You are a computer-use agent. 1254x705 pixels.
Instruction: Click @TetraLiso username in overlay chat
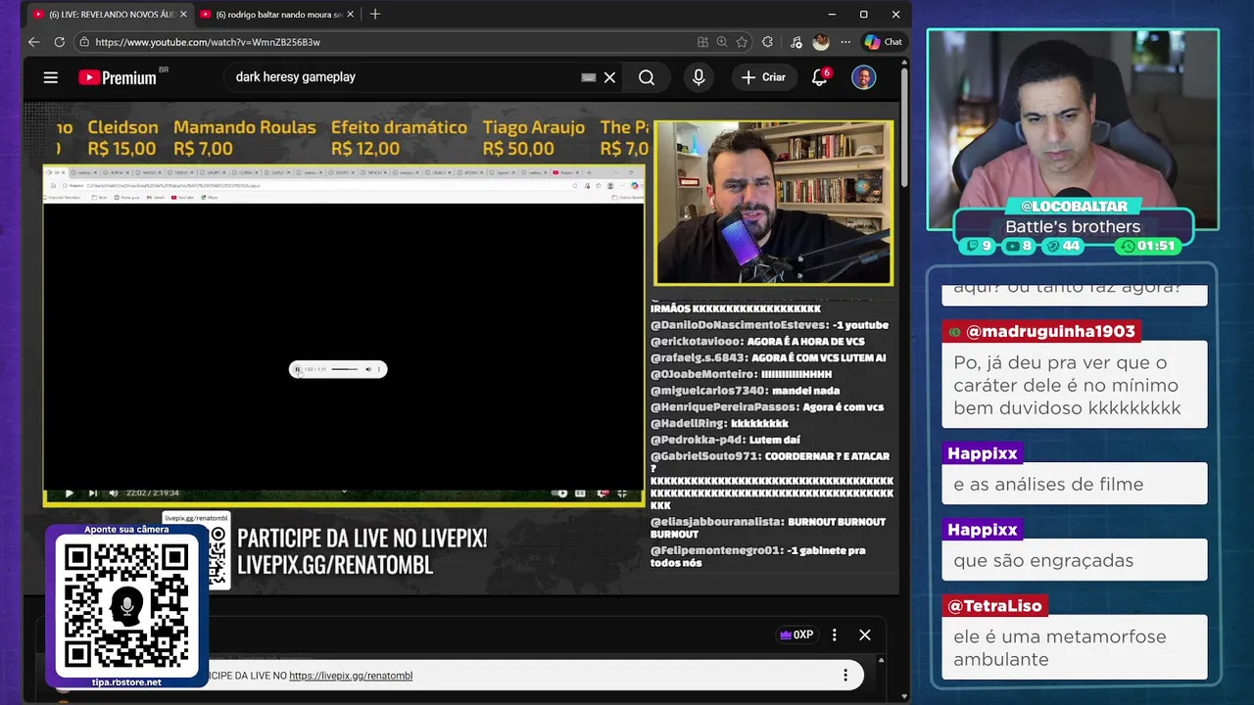pos(994,606)
